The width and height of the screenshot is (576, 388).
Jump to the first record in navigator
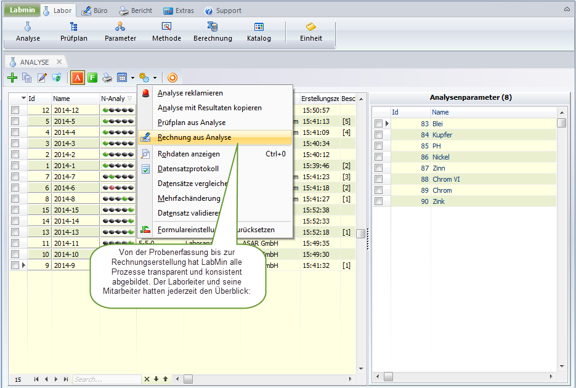pyautogui.click(x=36, y=379)
